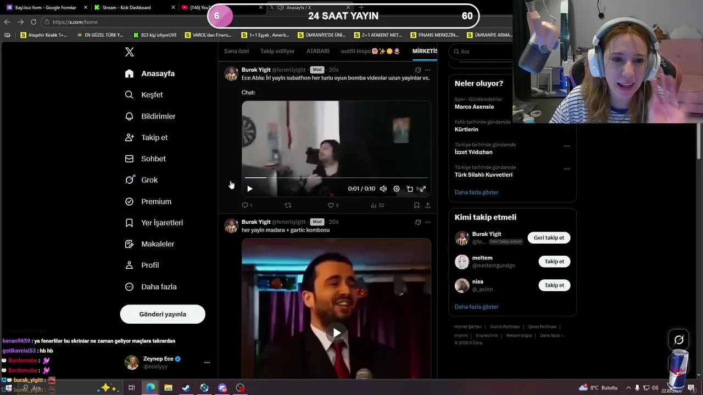Image resolution: width=703 pixels, height=395 pixels.
Task: Show more follow suggestions link
Action: (476, 307)
